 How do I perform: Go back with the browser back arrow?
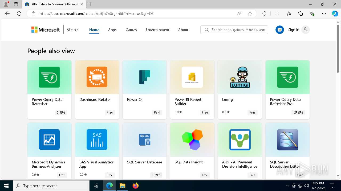pyautogui.click(x=7, y=14)
